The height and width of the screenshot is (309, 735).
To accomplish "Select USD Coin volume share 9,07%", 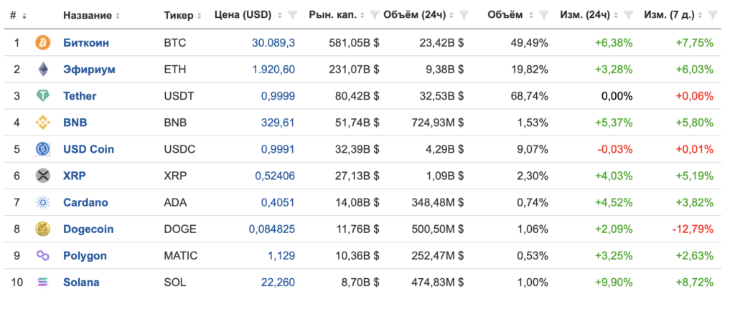I will [532, 149].
